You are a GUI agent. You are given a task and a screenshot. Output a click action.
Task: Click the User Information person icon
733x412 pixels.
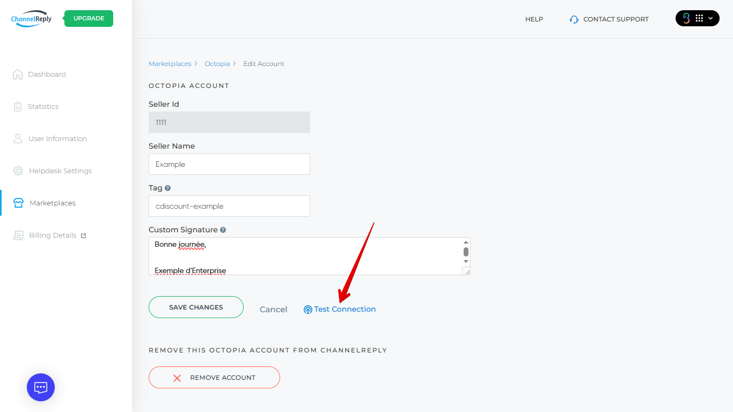[18, 138]
